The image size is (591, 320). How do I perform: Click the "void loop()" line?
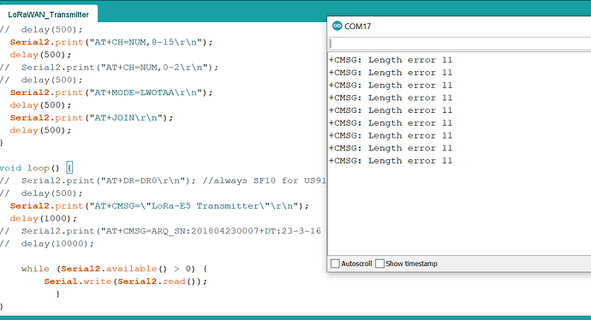tap(36, 168)
